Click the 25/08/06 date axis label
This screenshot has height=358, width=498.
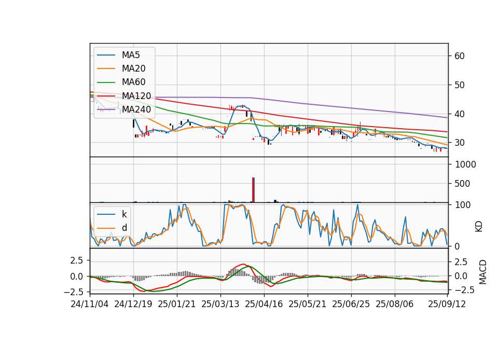coord(394,304)
